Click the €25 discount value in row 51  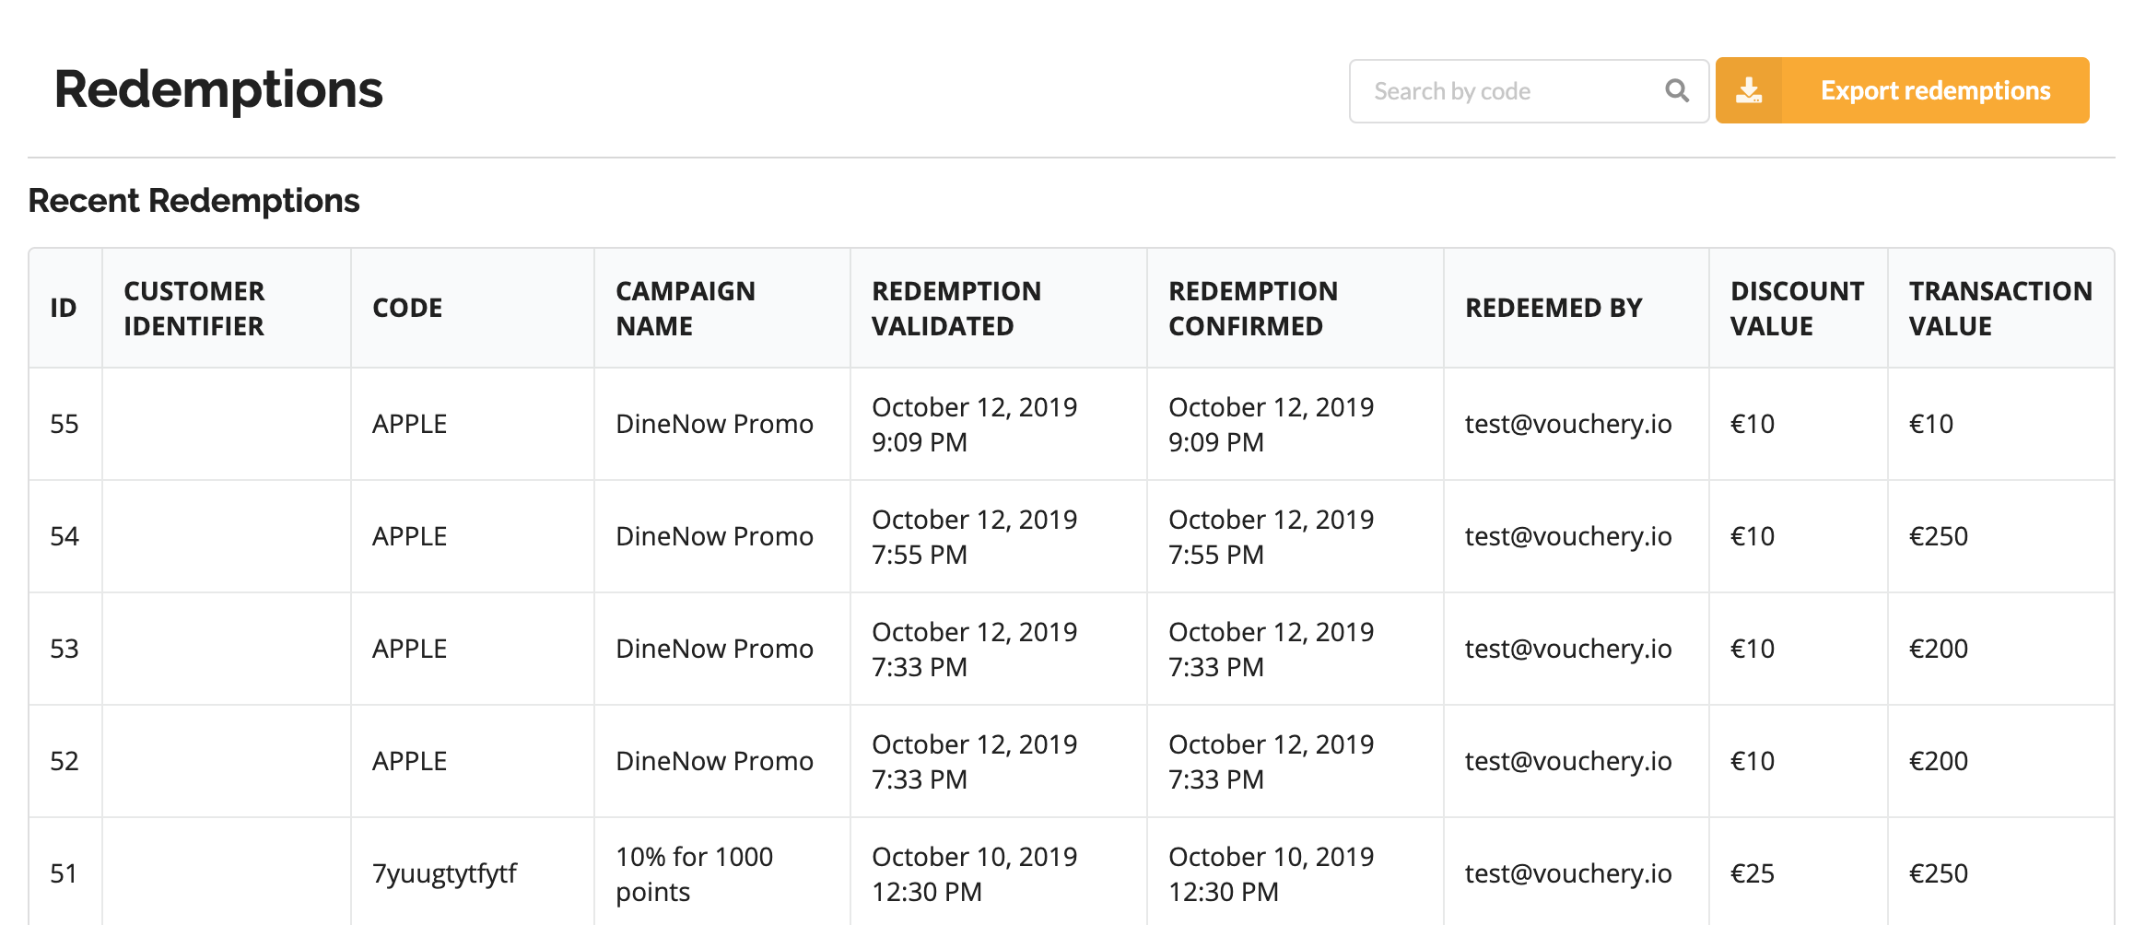point(1753,873)
